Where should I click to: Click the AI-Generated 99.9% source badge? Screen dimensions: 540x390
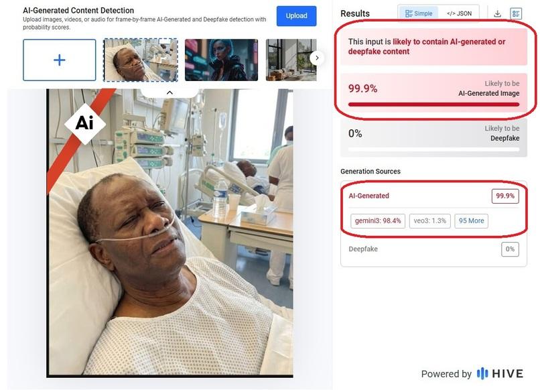[x=505, y=196]
